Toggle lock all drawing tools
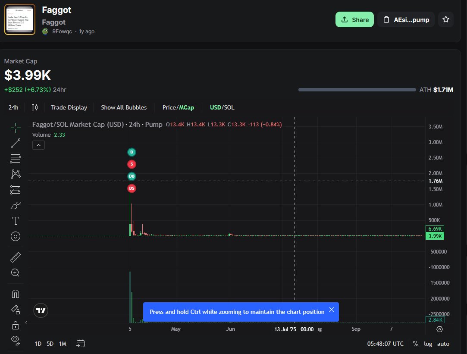Image resolution: width=467 pixels, height=354 pixels. tap(16, 326)
